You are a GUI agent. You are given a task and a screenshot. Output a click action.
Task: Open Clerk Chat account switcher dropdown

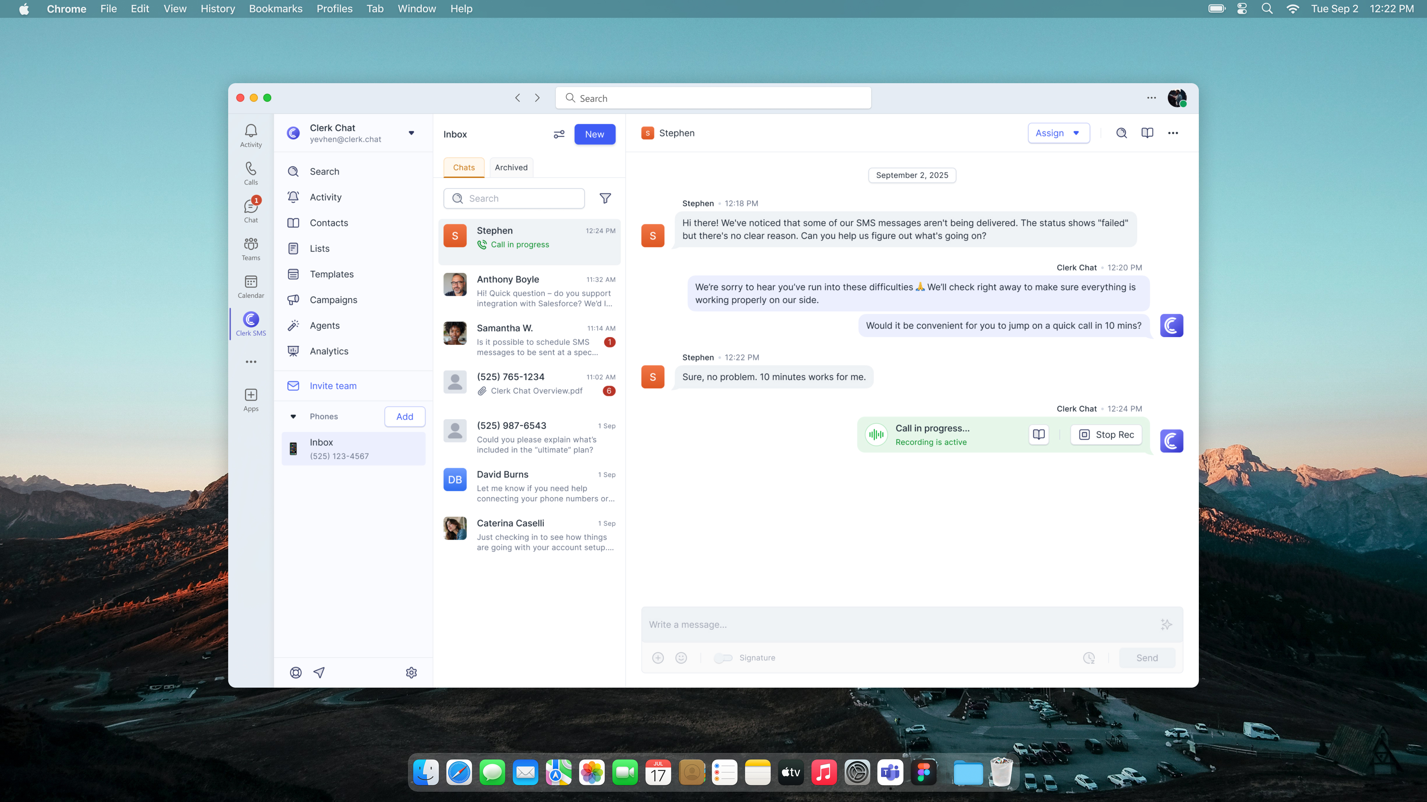pyautogui.click(x=411, y=133)
